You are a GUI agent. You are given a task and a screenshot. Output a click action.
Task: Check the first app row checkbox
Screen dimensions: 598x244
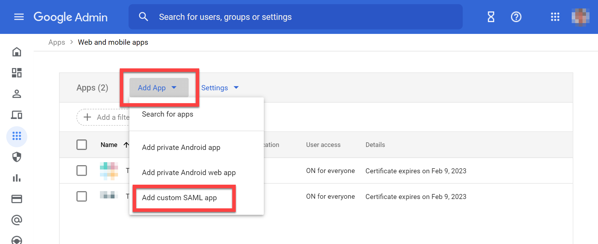click(x=82, y=171)
